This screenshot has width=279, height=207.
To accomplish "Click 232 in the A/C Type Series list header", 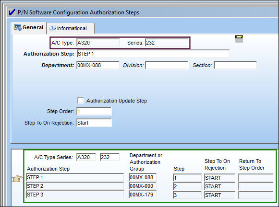I will pyautogui.click(x=109, y=157).
